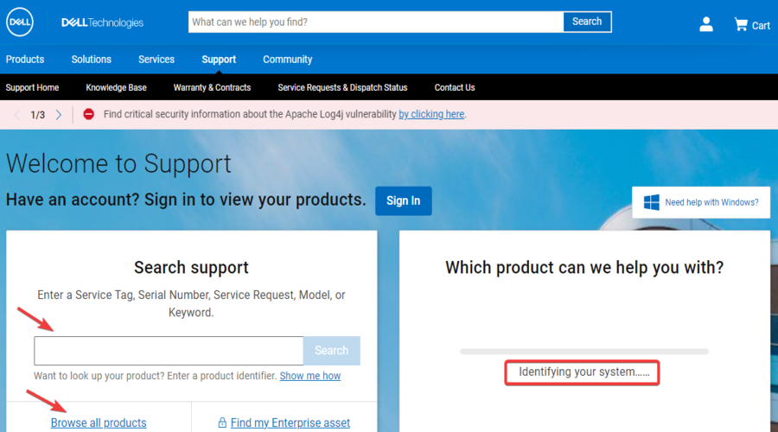Click the 'Search support' heading

tap(191, 267)
